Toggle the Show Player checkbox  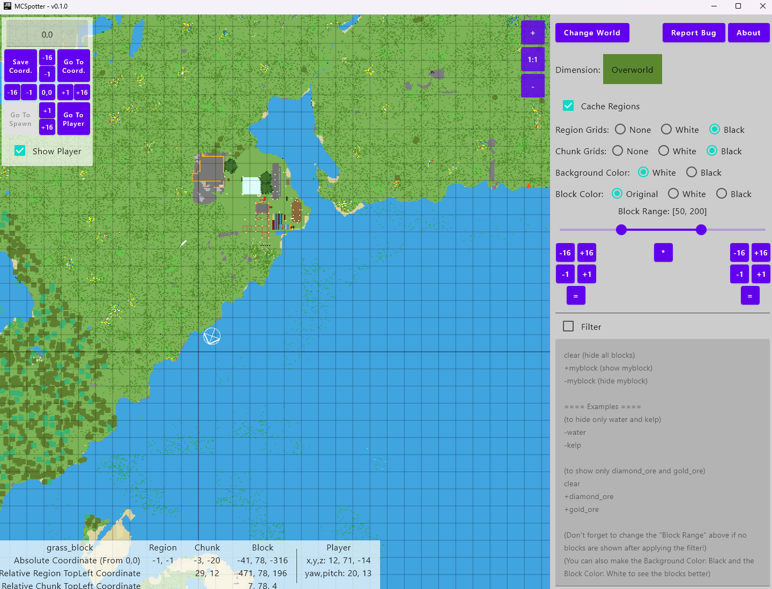pos(20,150)
